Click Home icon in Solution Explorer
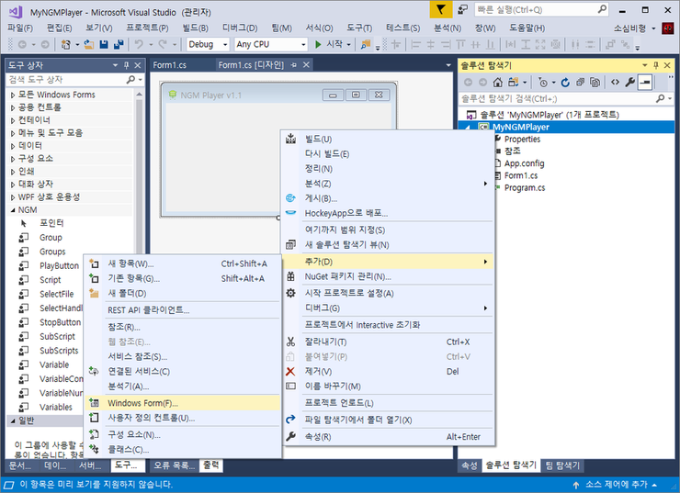 [x=498, y=83]
